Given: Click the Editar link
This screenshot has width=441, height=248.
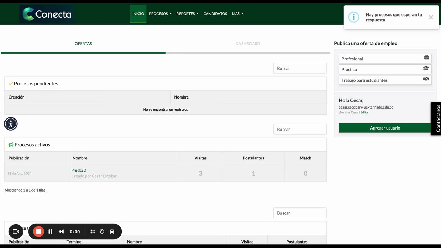Looking at the screenshot, I should (x=365, y=112).
